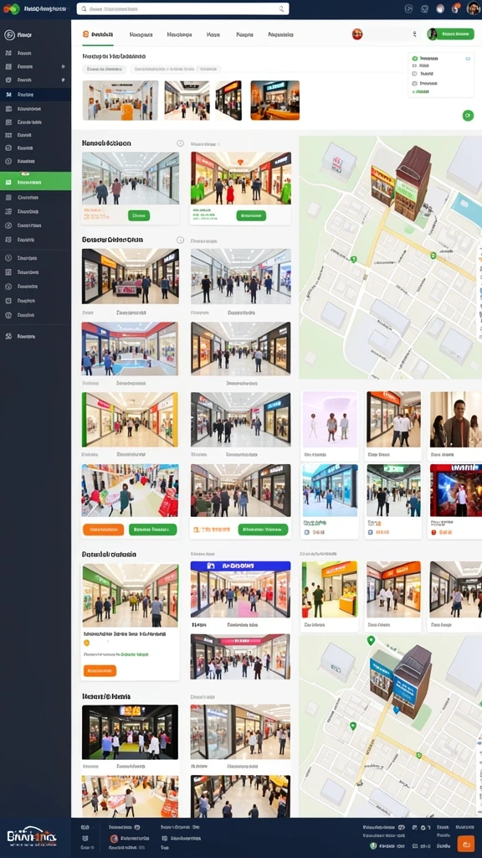Open thumbnail of red neon gaming display
The height and width of the screenshot is (858, 482).
tap(456, 490)
